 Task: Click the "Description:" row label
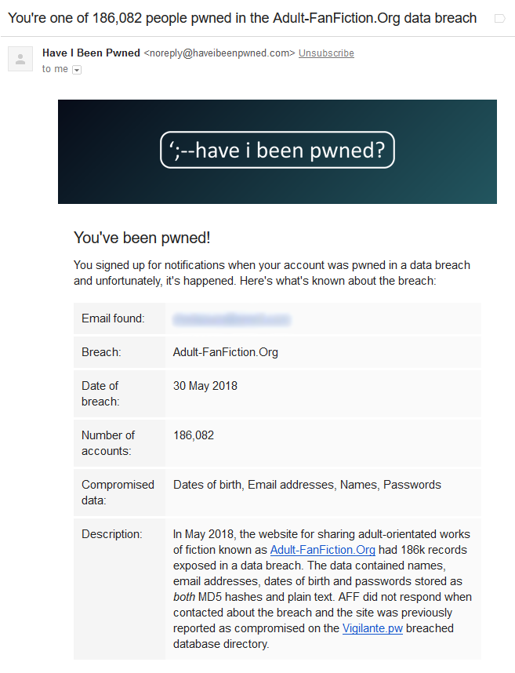coord(112,534)
